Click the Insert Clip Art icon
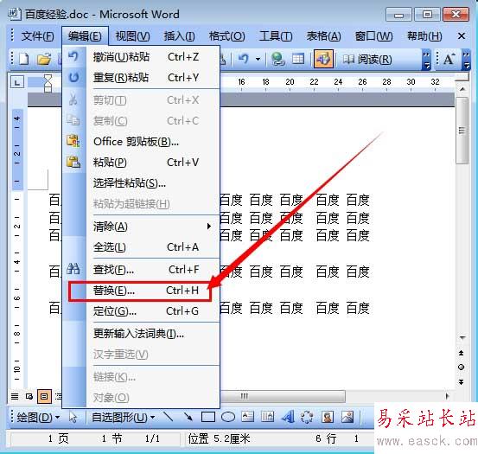Image resolution: width=478 pixels, height=454 pixels. (328, 417)
